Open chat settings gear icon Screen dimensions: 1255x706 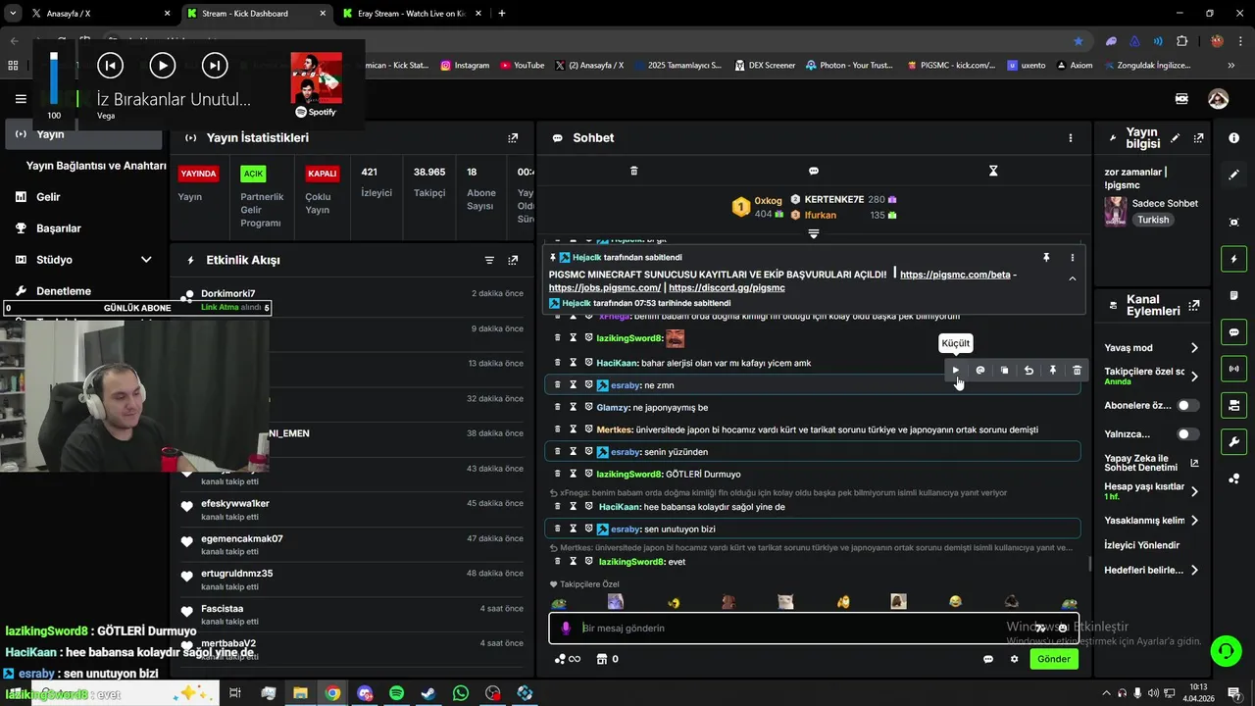1015,659
